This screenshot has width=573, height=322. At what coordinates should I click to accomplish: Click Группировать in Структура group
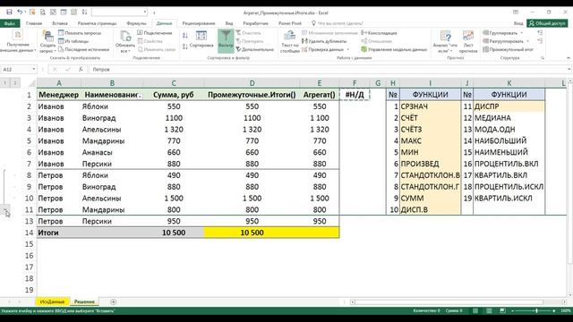point(500,33)
